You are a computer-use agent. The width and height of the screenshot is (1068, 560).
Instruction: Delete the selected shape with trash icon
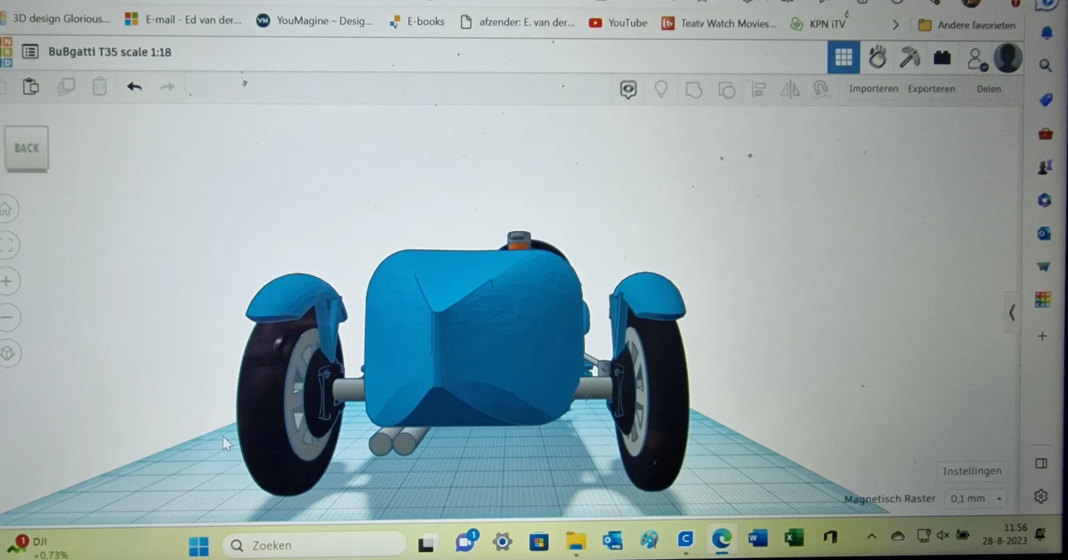point(99,87)
